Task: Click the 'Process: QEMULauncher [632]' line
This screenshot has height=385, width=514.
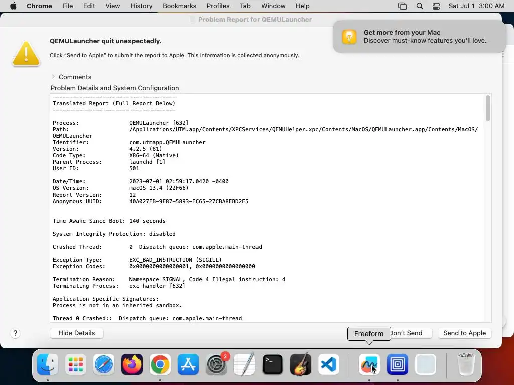Action: pos(120,123)
